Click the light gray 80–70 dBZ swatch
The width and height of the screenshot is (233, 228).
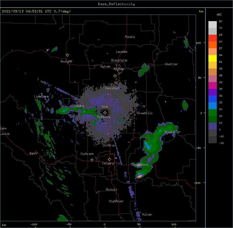[x=212, y=25]
